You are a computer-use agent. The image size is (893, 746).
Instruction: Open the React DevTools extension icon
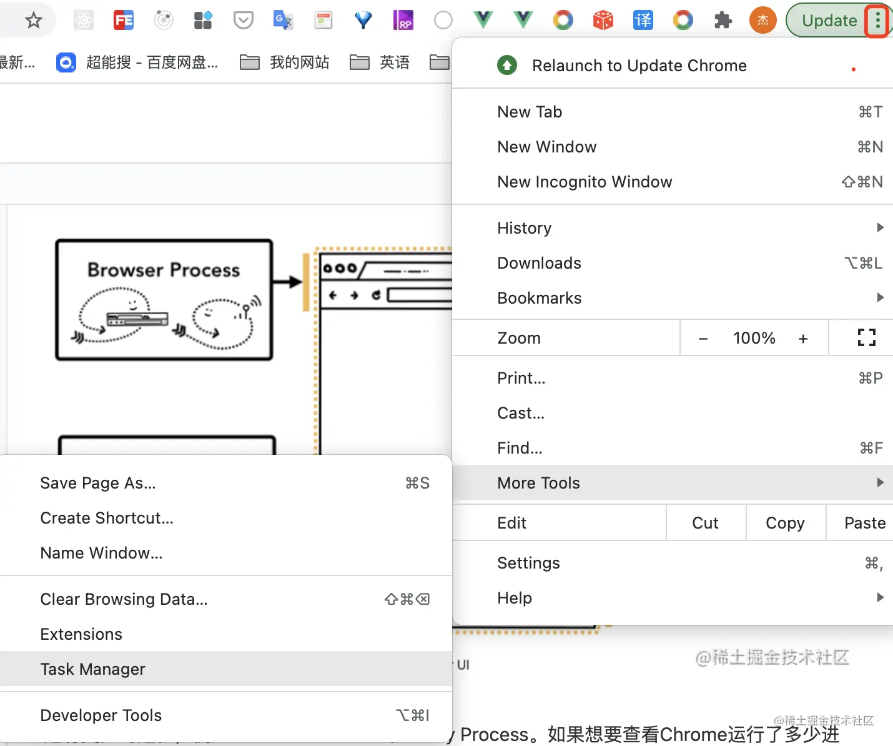[84, 21]
